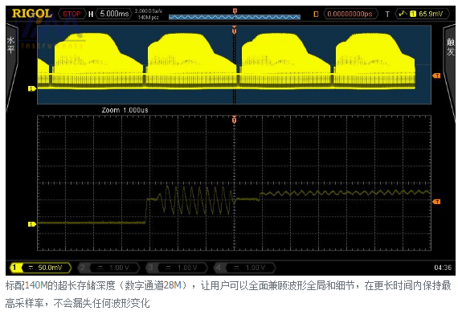Enable channel 4 1.00V label

click(245, 268)
